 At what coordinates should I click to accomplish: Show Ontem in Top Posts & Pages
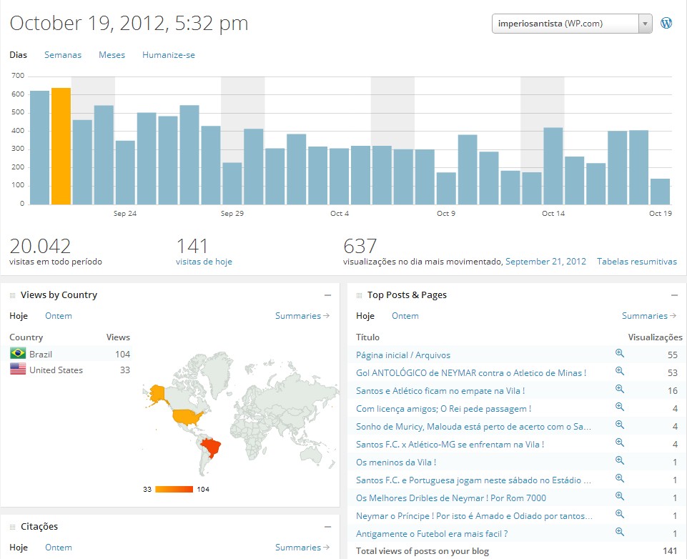pyautogui.click(x=405, y=316)
